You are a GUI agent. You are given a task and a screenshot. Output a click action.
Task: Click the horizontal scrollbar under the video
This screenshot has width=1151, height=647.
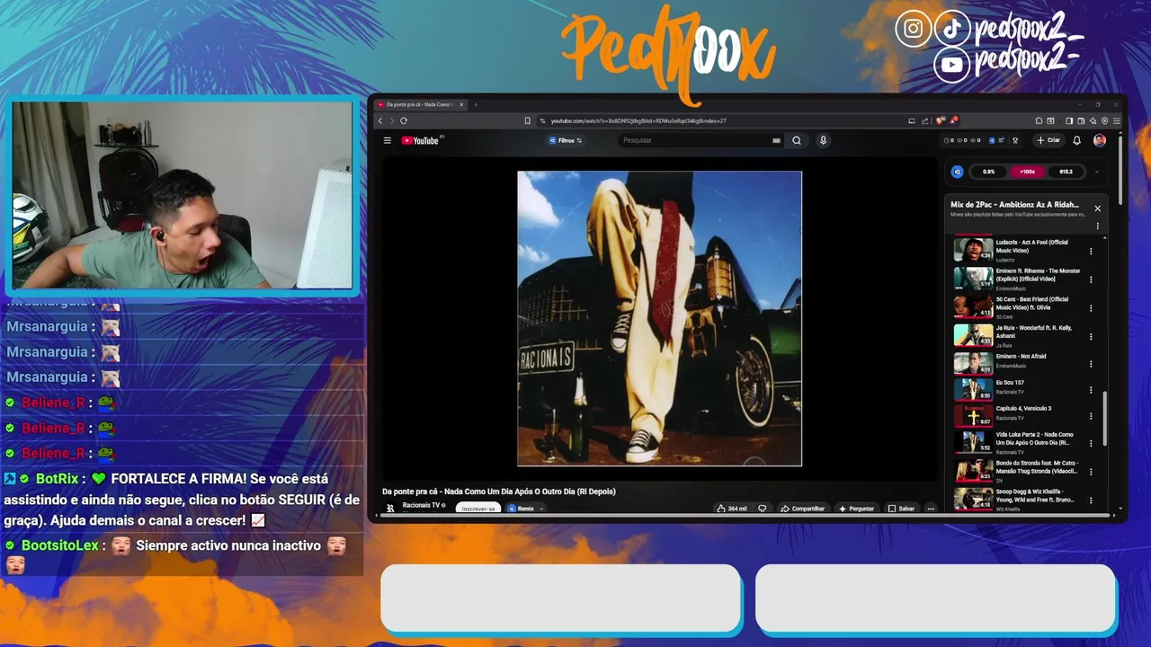click(746, 516)
